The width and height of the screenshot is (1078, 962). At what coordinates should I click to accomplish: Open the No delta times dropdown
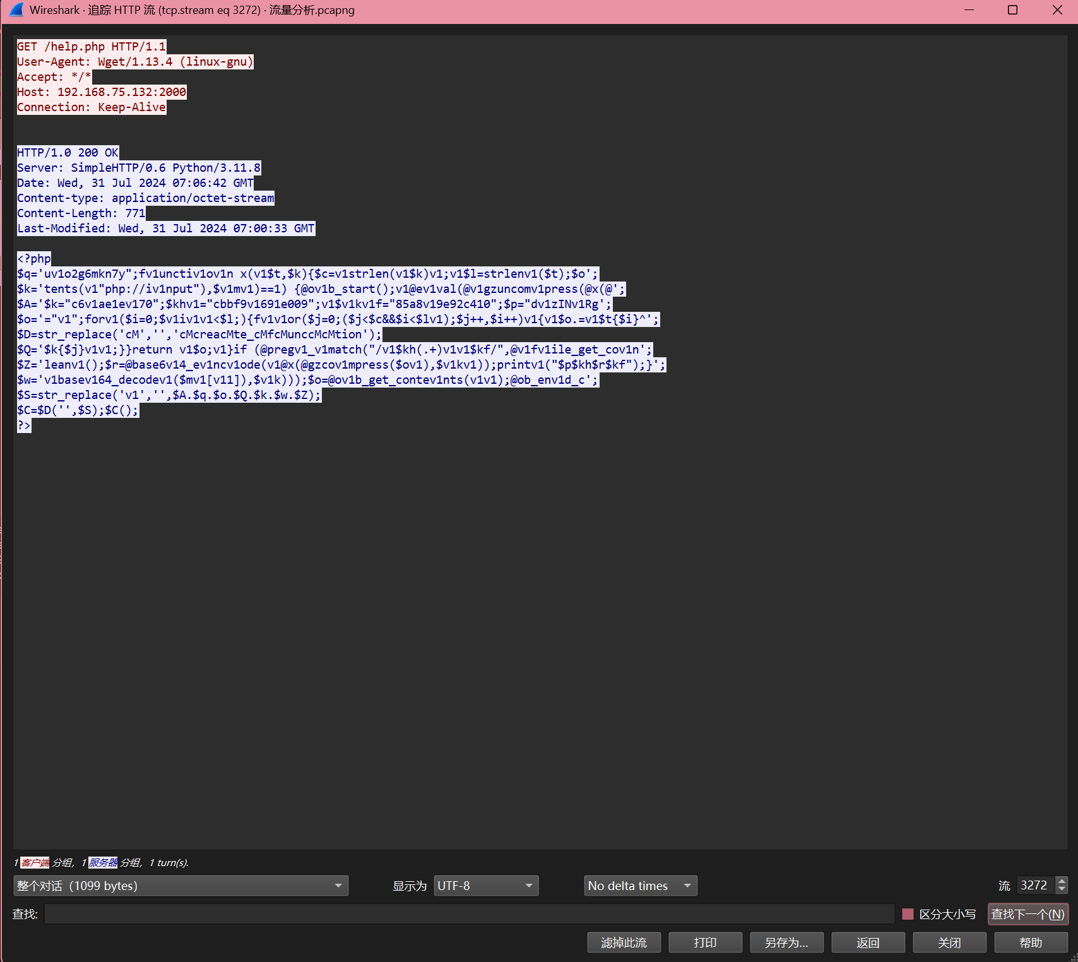tap(641, 886)
